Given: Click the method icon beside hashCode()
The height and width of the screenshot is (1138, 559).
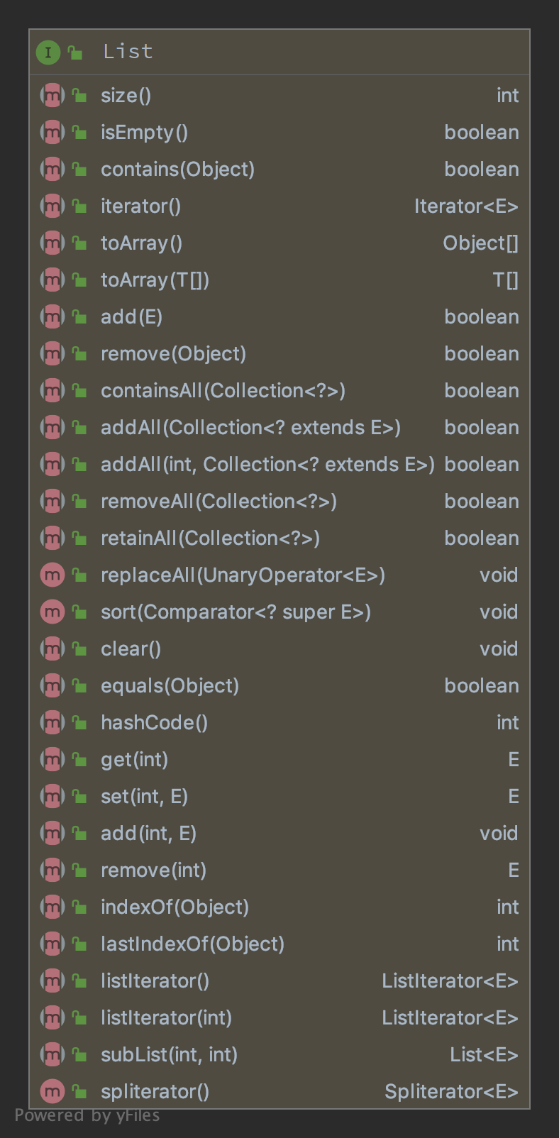Looking at the screenshot, I should point(52,722).
